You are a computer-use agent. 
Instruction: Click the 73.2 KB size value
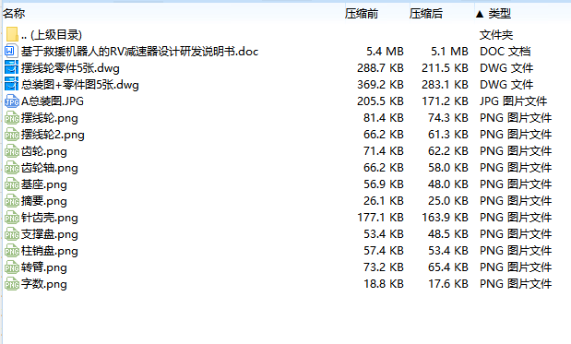click(384, 267)
